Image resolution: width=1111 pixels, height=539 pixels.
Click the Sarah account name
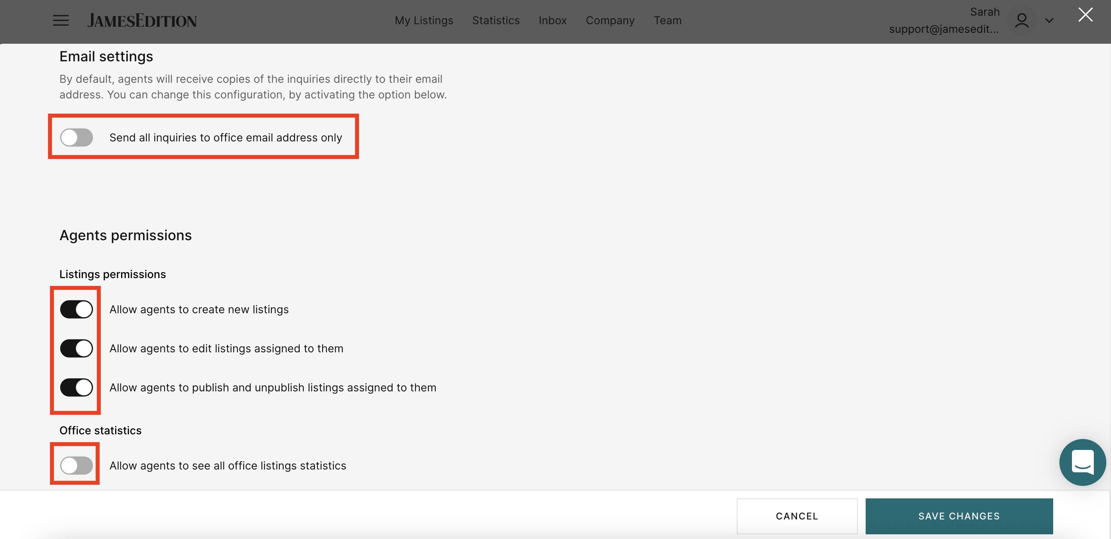pos(985,12)
